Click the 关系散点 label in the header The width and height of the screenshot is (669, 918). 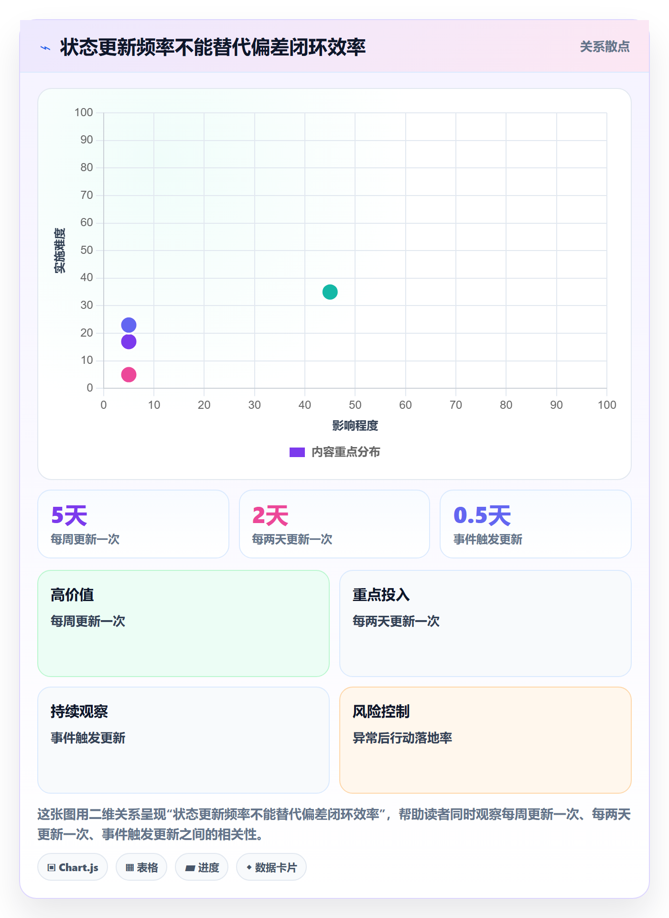point(605,47)
